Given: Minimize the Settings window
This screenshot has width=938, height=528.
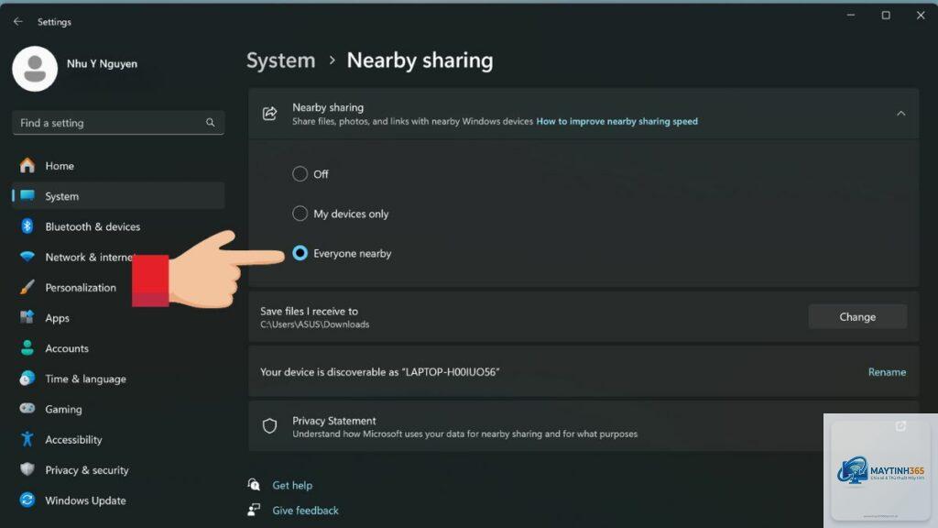Looking at the screenshot, I should pos(851,16).
